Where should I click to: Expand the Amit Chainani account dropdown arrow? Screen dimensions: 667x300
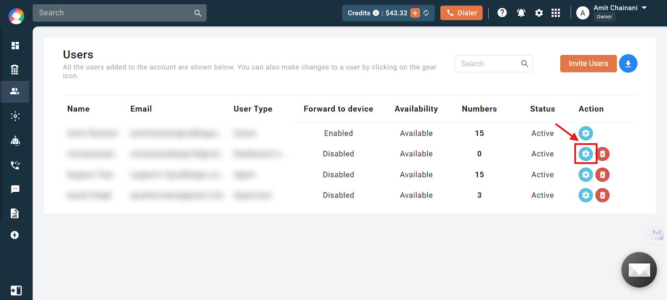tap(644, 8)
